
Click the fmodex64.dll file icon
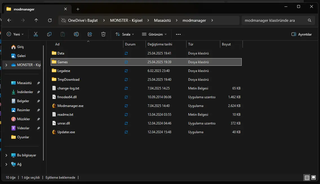point(54,97)
